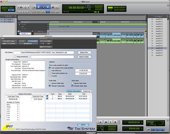
Task: Click the File Name path field
Action: click(x=44, y=52)
